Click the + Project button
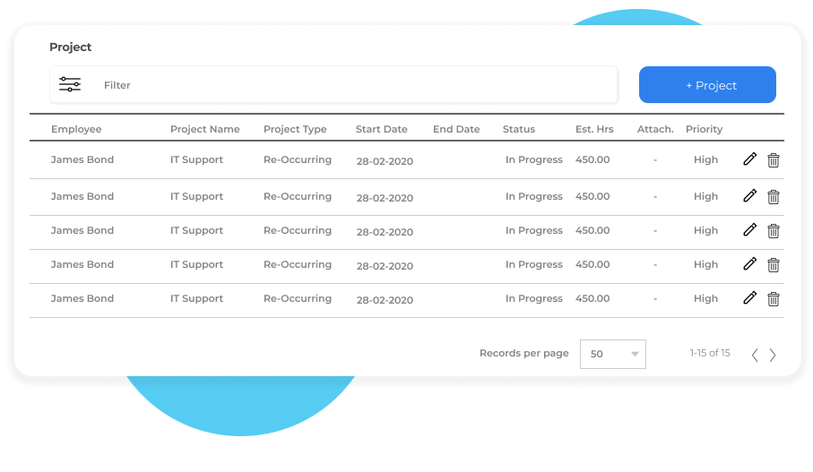813x472 pixels. point(707,85)
